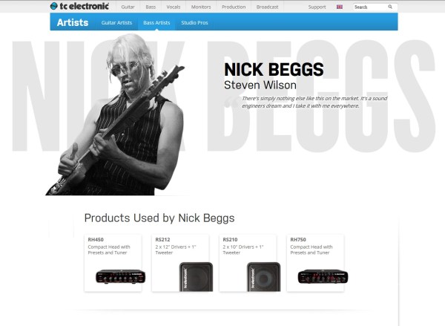
Task: Open the RS212 cabinet image
Action: coord(196,276)
